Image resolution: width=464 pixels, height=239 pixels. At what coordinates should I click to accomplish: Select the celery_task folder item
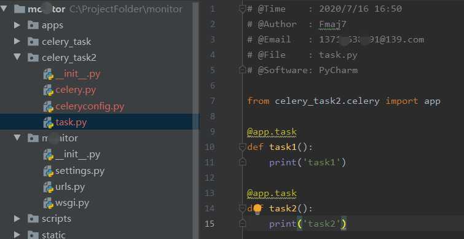[66, 42]
